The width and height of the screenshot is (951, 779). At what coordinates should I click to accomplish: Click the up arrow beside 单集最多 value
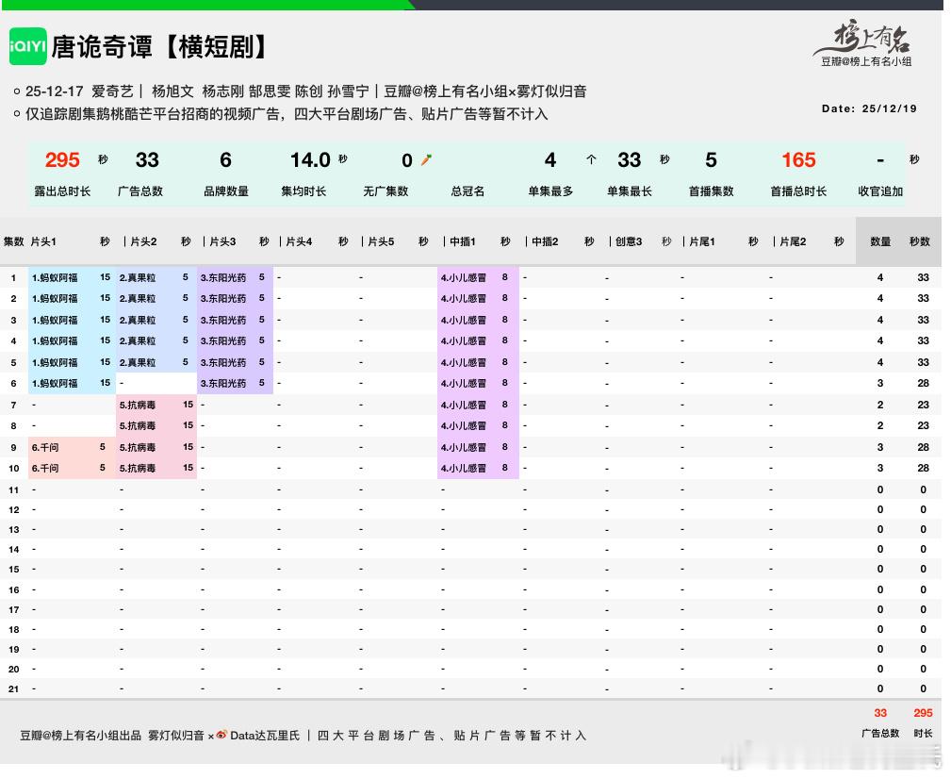pos(591,159)
